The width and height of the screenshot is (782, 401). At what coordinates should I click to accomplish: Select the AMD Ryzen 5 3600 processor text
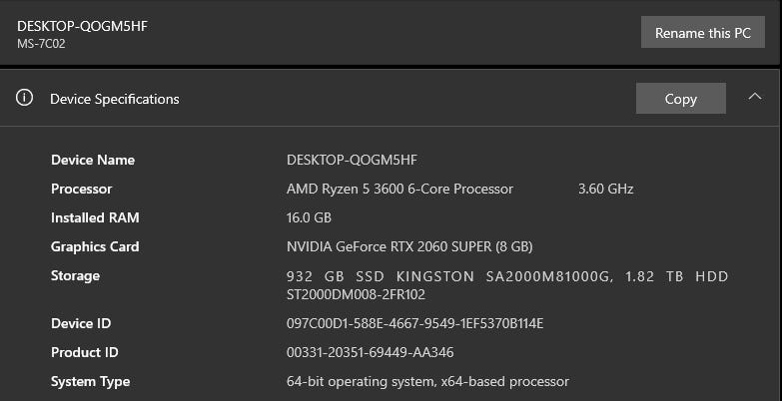click(x=399, y=189)
